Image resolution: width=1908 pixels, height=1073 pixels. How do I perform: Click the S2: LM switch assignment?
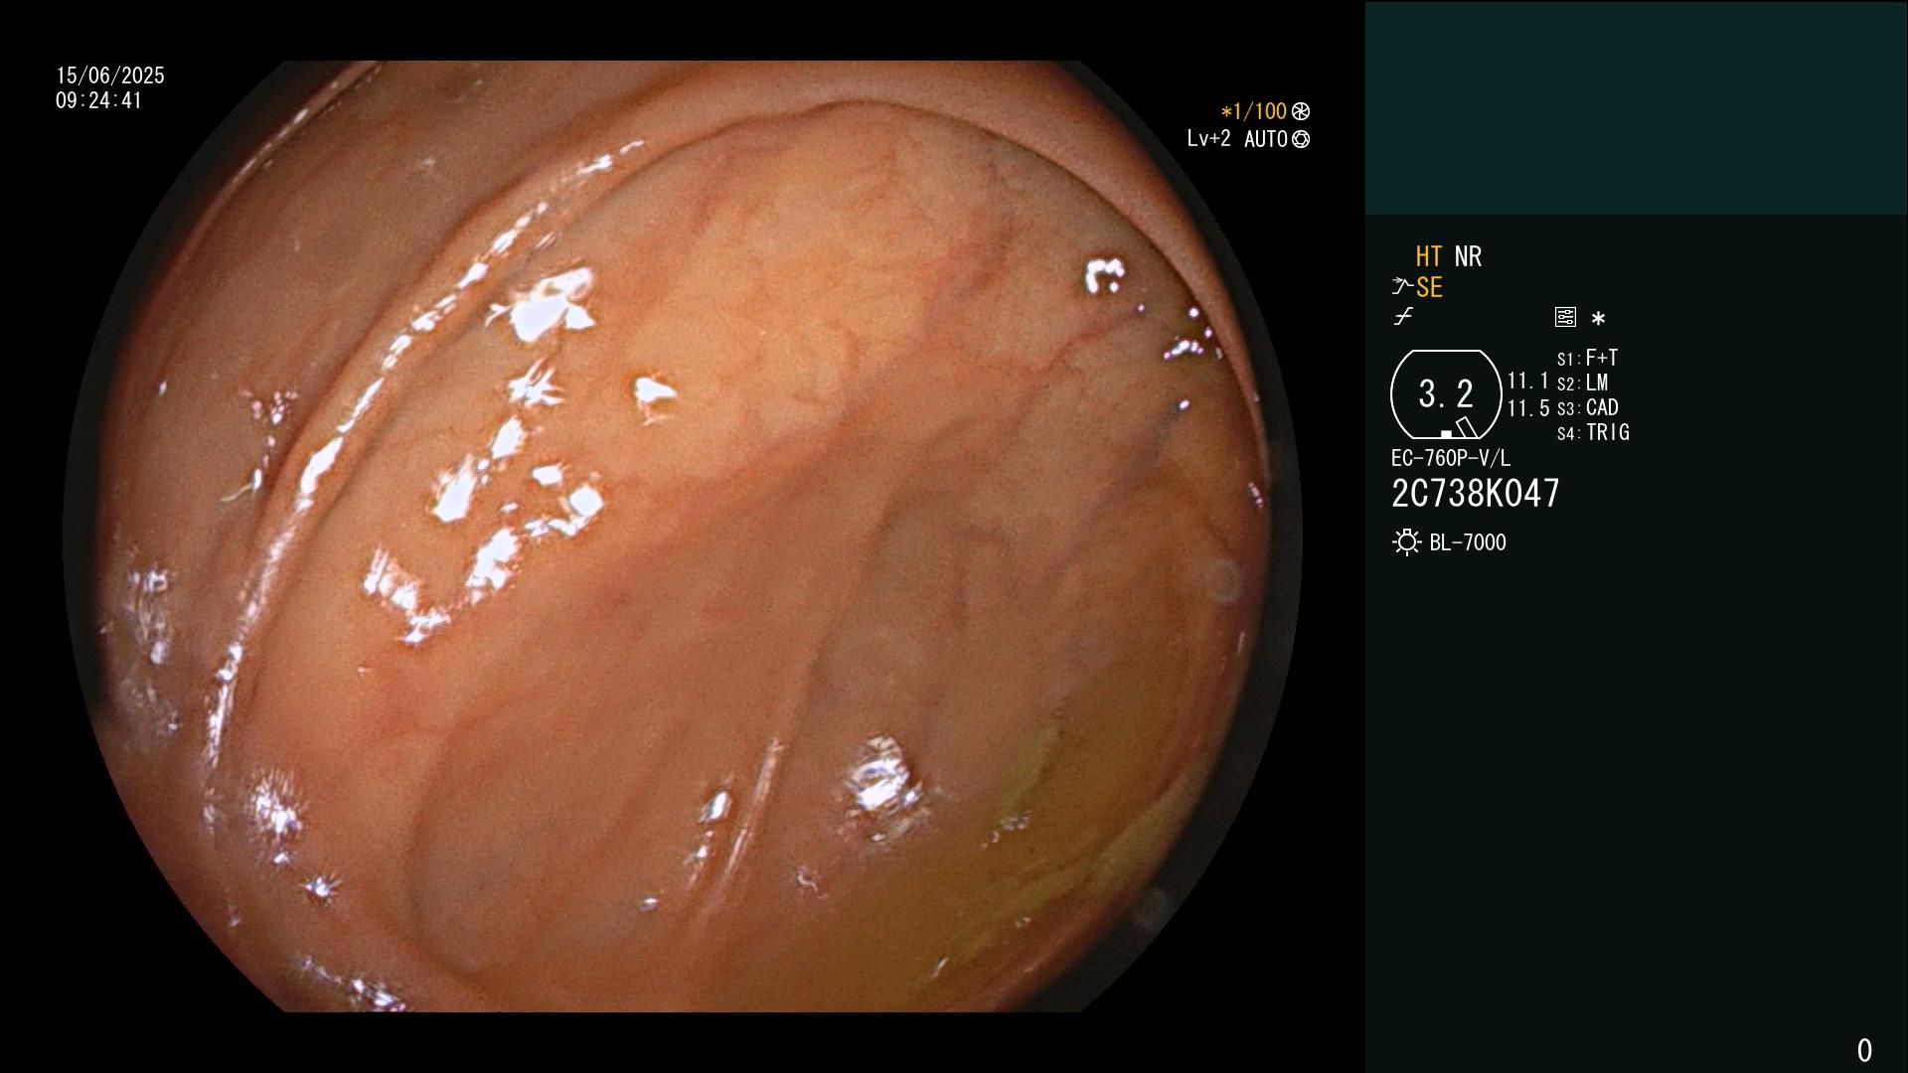[x=1582, y=383]
